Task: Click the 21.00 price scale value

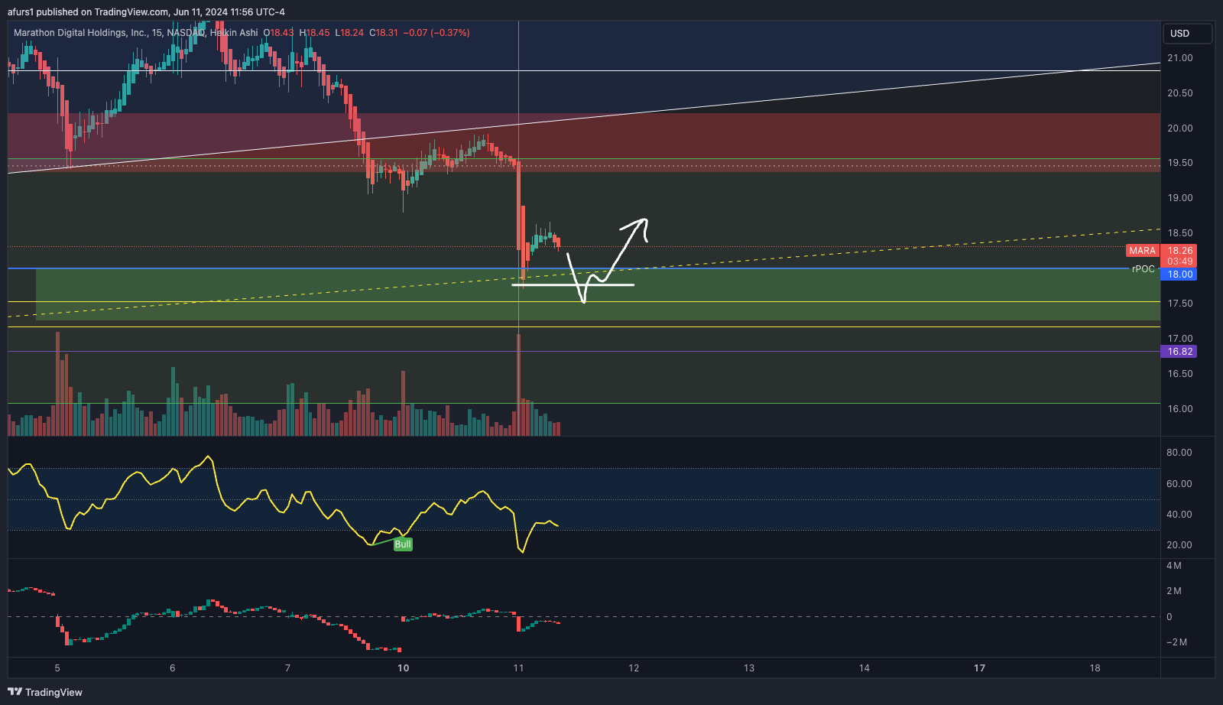Action: (x=1179, y=58)
